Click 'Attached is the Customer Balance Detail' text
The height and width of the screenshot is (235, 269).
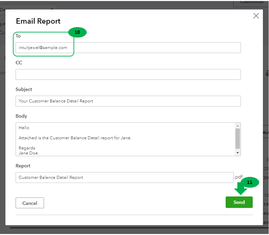(59, 138)
